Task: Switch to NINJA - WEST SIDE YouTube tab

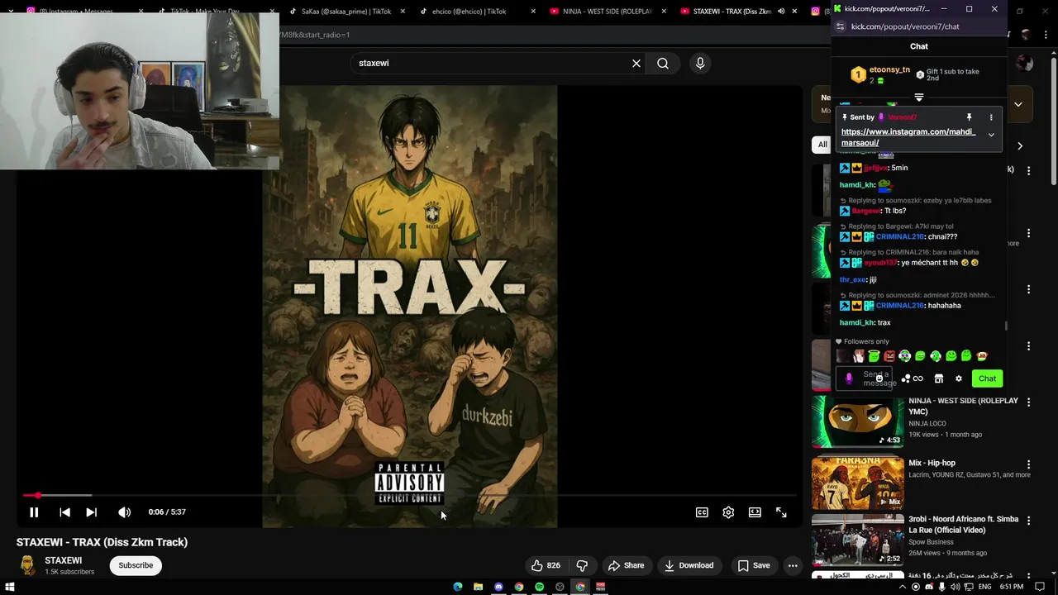Action: click(606, 12)
